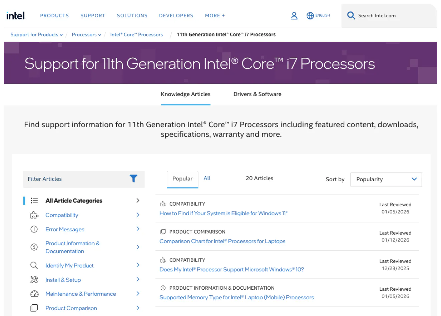The width and height of the screenshot is (441, 316).
Task: Open Windows 11 eligibility article link
Action: 223,213
